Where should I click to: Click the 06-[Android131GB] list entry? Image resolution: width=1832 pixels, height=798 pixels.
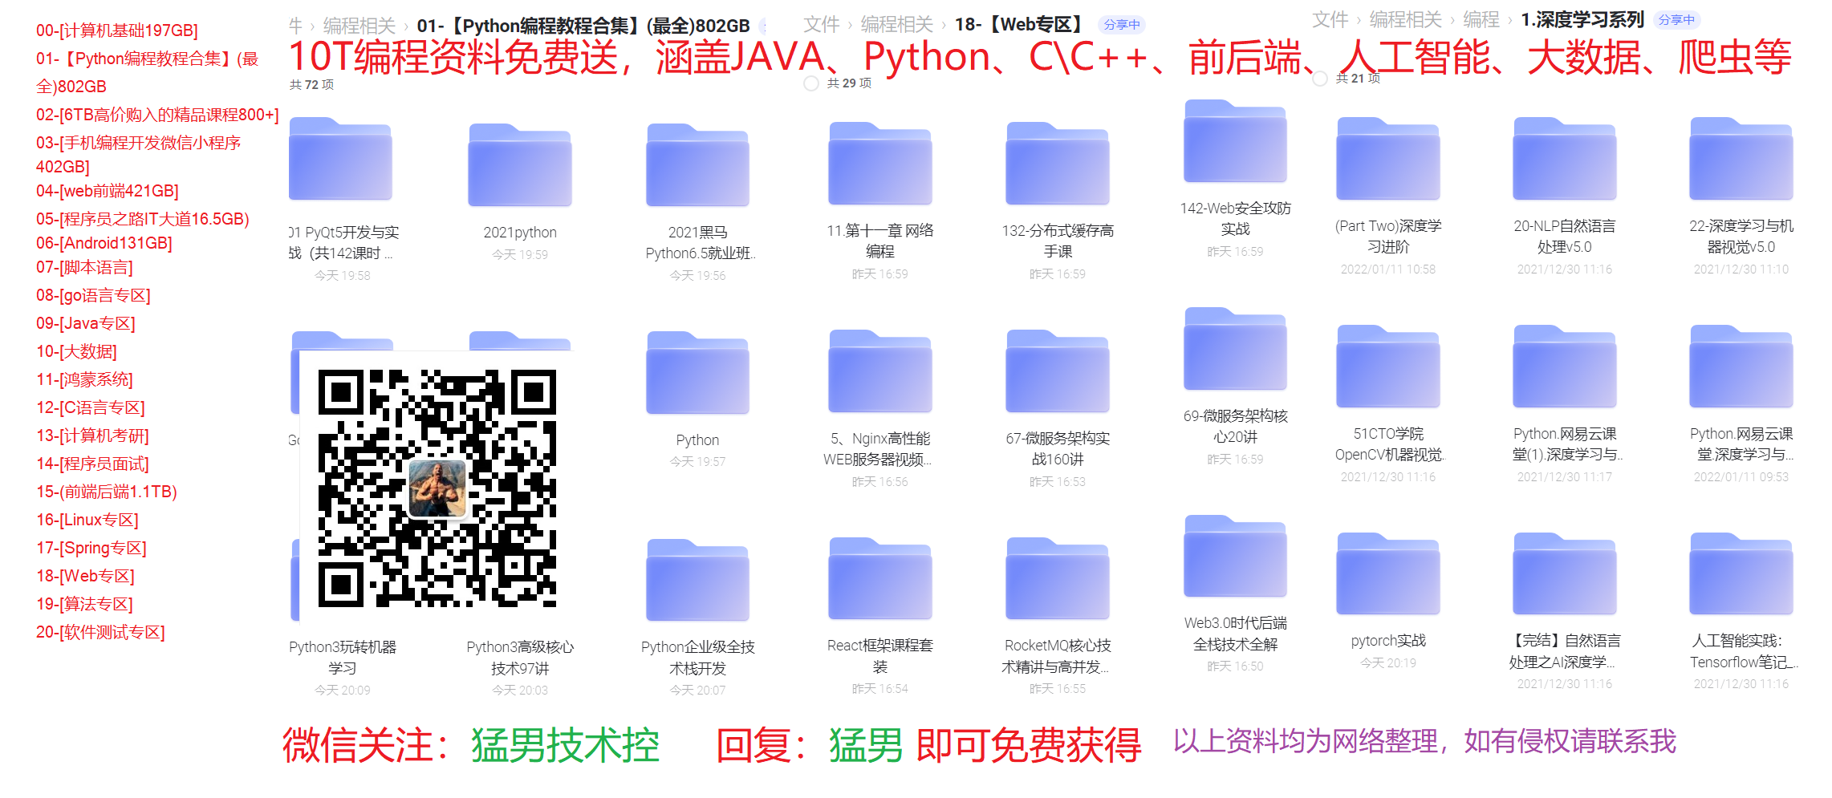tap(104, 243)
